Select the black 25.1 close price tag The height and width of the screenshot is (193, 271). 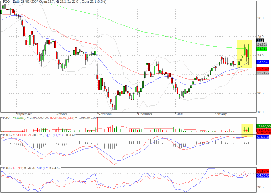260,41
